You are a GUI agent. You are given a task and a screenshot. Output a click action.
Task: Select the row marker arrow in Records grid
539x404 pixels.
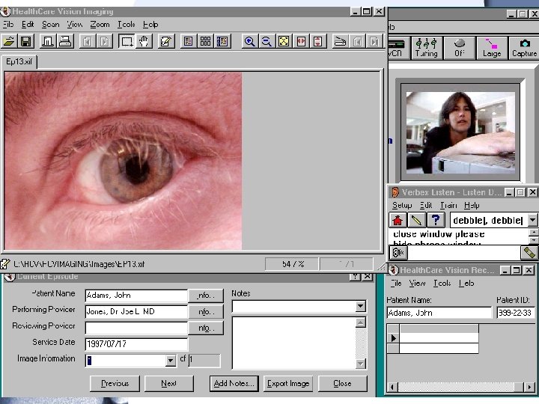393,338
